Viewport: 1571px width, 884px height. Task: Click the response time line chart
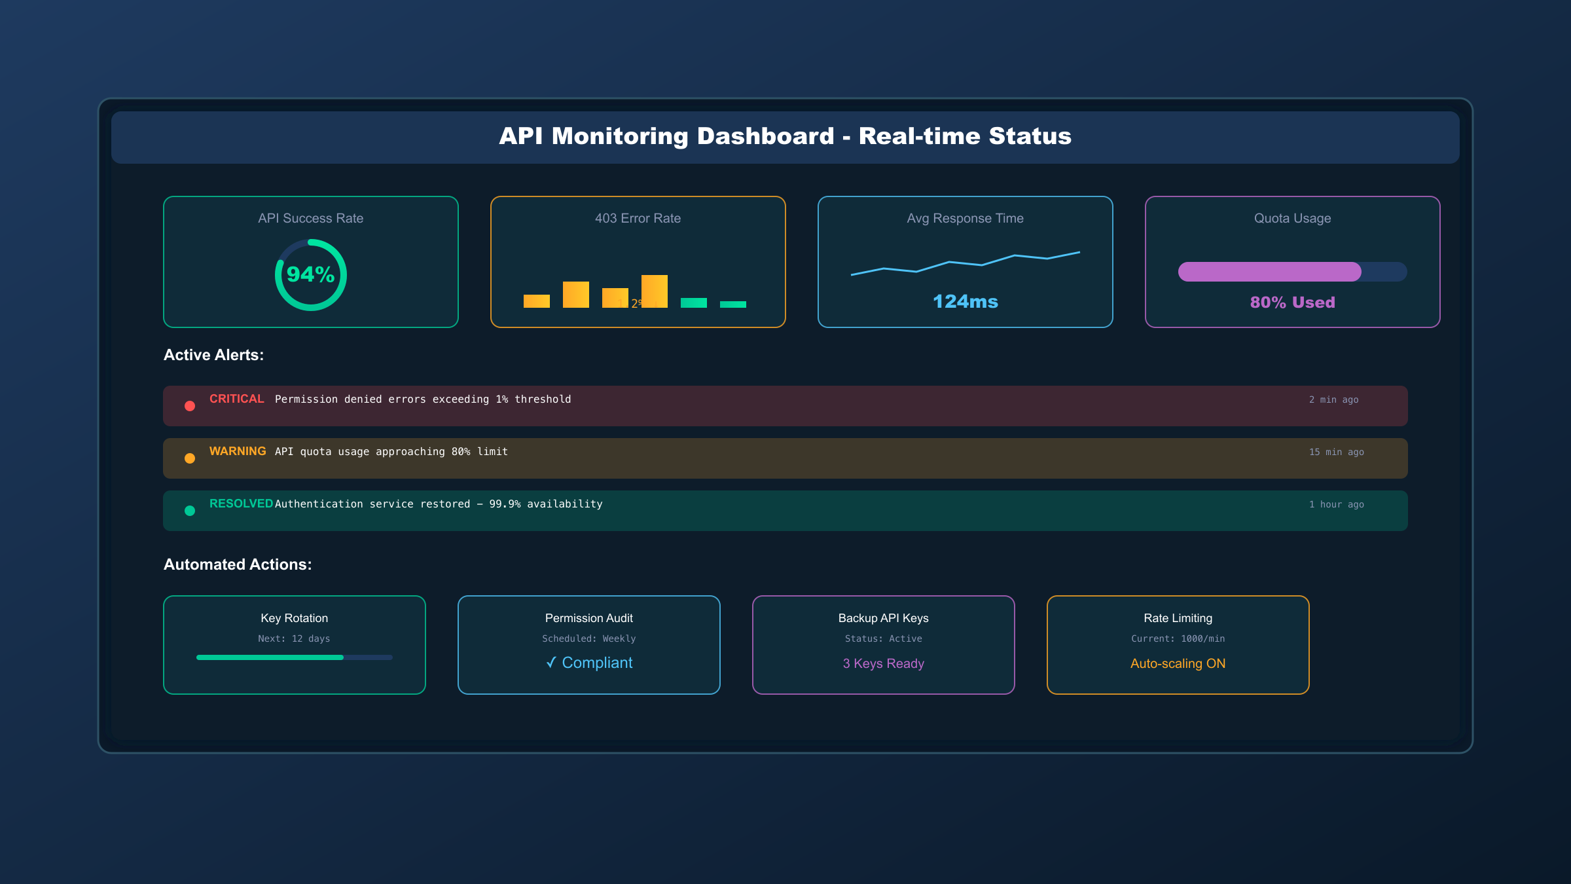click(x=966, y=263)
